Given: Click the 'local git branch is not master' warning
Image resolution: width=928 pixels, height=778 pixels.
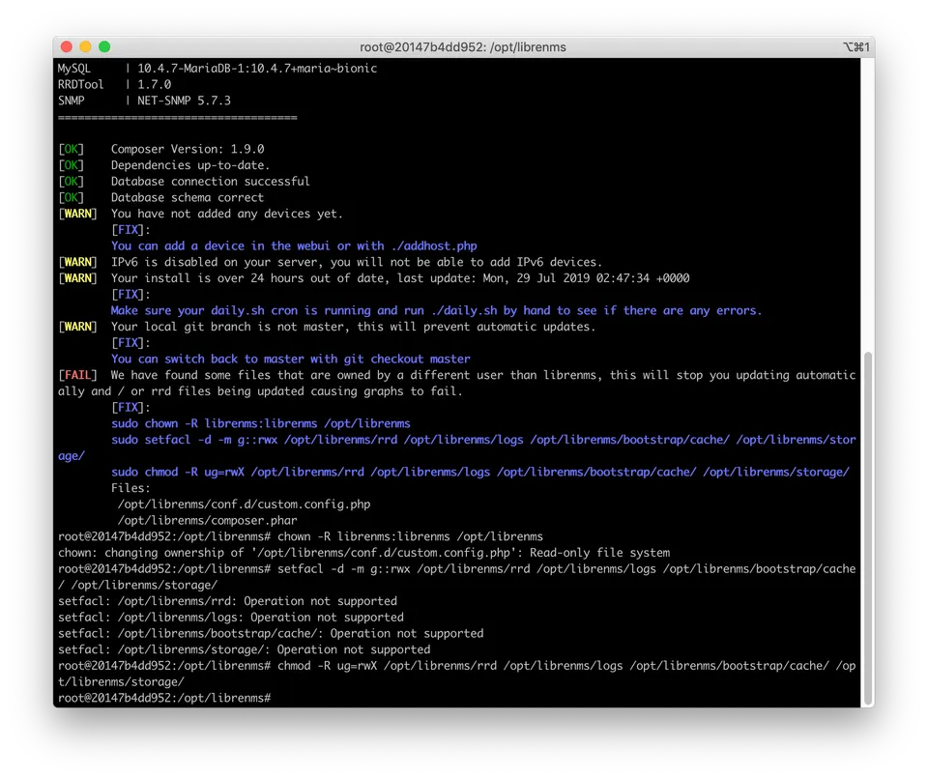Looking at the screenshot, I should coord(327,327).
